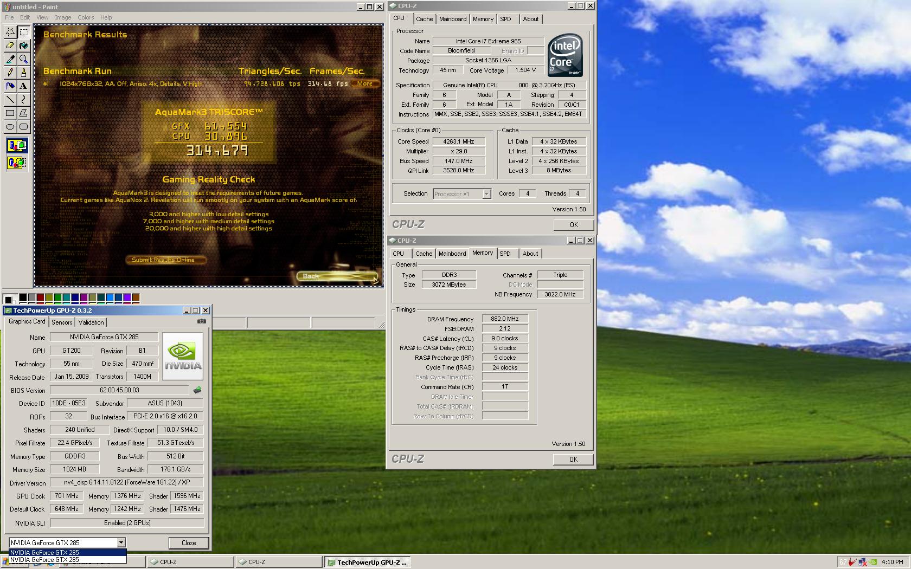911x569 pixels.
Task: Select the Airbrush spray tool
Action: click(10, 86)
